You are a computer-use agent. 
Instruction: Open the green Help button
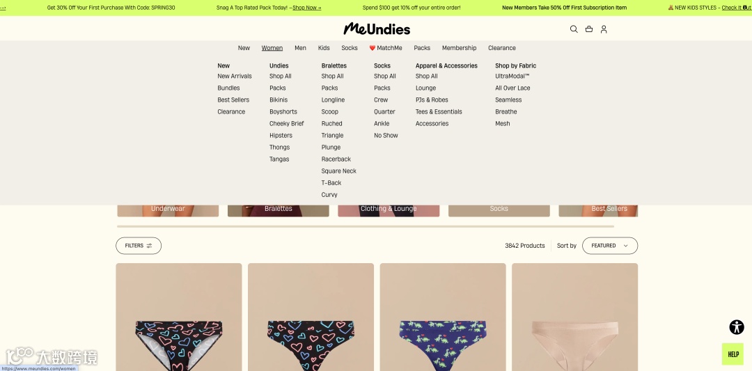coord(733,354)
